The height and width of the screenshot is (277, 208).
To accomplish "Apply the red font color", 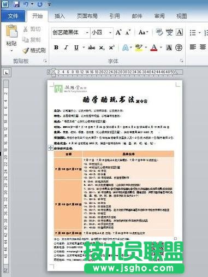I will (x=154, y=48).
